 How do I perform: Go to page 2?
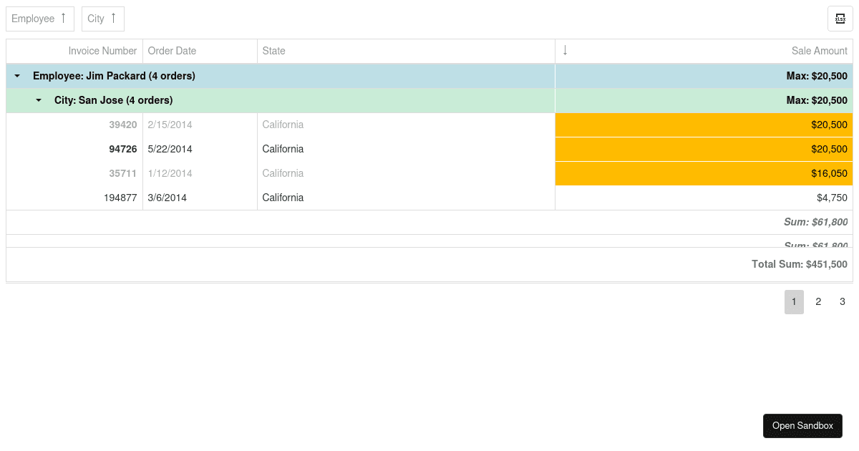818,301
